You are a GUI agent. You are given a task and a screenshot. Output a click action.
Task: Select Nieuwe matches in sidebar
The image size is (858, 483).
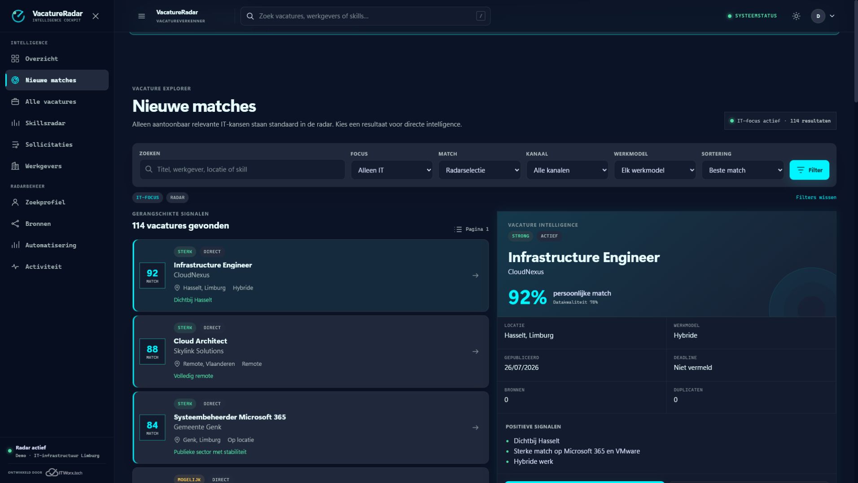57,80
